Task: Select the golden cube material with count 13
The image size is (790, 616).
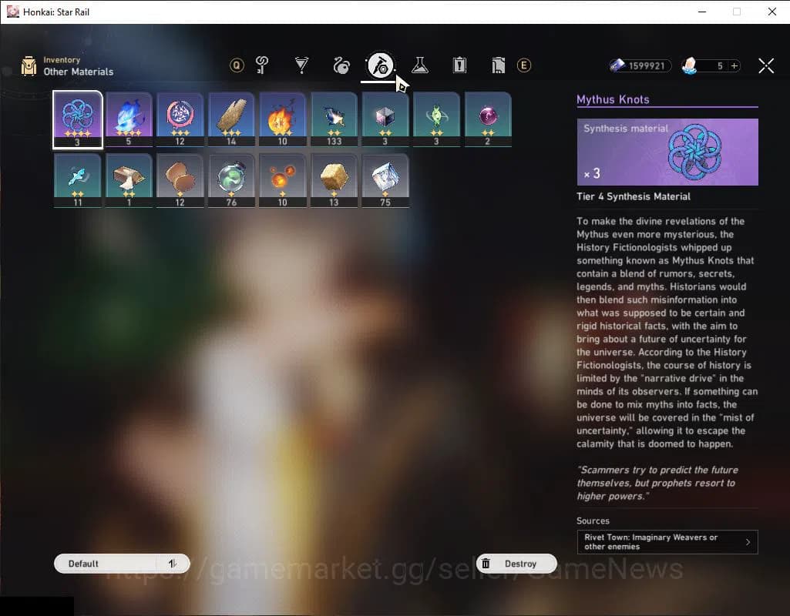Action: [x=334, y=181]
